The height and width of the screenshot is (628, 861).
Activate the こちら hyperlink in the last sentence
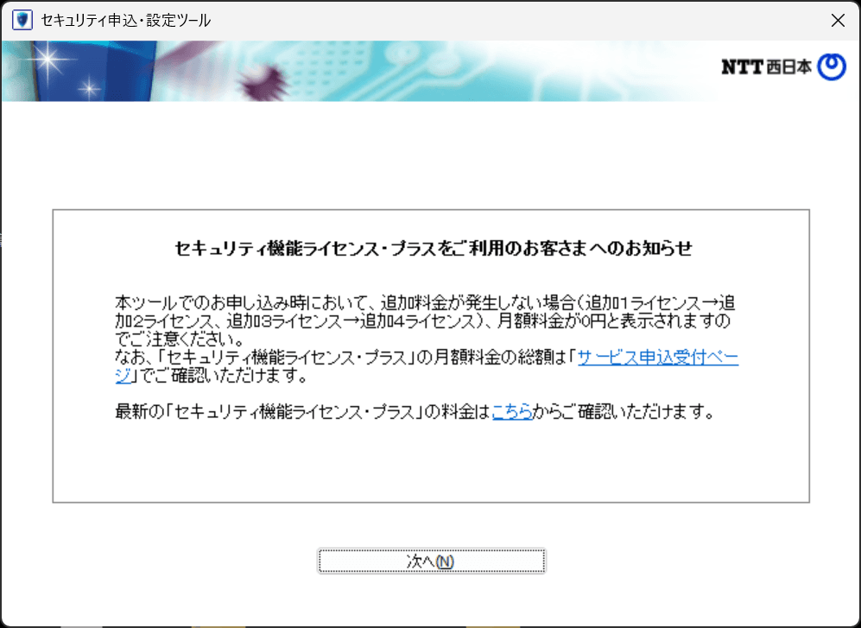(x=511, y=413)
